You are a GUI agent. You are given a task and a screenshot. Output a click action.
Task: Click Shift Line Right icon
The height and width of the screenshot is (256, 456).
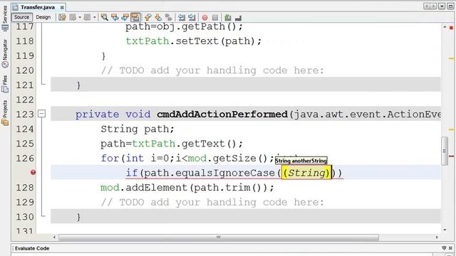[192, 17]
